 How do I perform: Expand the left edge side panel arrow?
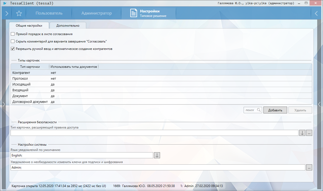(x=3, y=104)
